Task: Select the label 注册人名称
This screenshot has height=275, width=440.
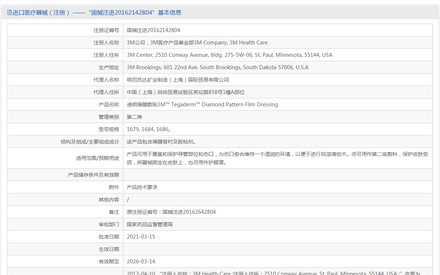Action: [x=106, y=43]
